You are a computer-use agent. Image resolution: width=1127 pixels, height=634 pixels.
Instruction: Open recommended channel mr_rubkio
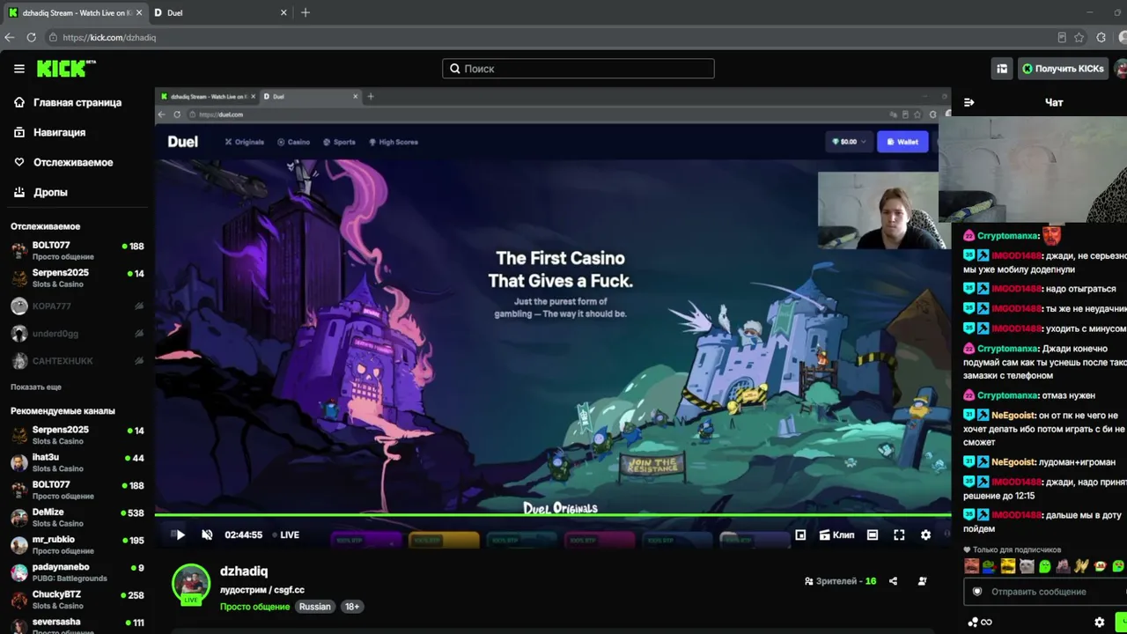click(77, 544)
